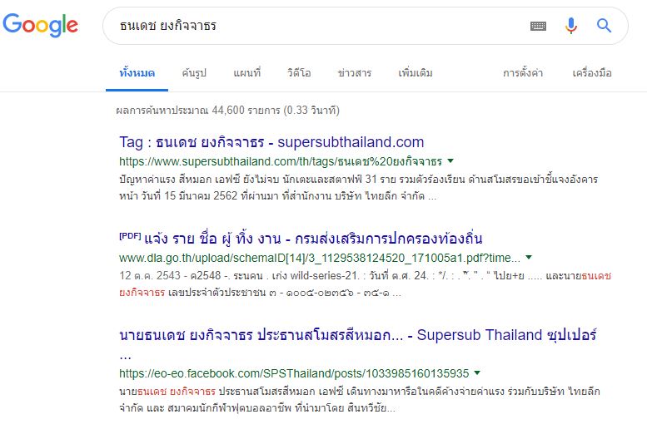This screenshot has width=647, height=434.
Task: Open the Supersub Thailand Facebook result title
Action: pos(358,335)
